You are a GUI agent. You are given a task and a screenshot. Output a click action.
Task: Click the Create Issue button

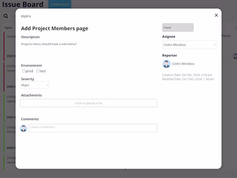tap(59, 4)
